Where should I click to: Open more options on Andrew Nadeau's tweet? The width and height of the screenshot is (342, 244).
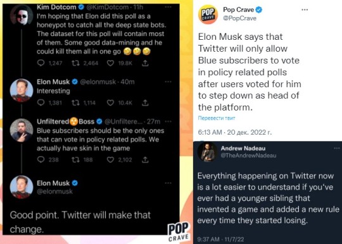pos(337,148)
